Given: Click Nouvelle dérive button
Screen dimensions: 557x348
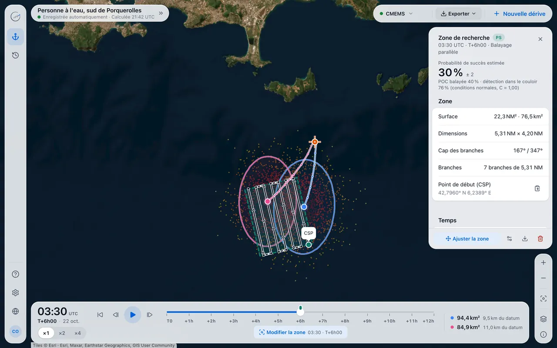Looking at the screenshot, I should [x=520, y=13].
